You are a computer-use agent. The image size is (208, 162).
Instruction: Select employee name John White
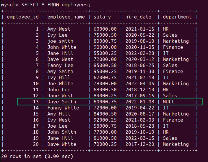(62, 47)
